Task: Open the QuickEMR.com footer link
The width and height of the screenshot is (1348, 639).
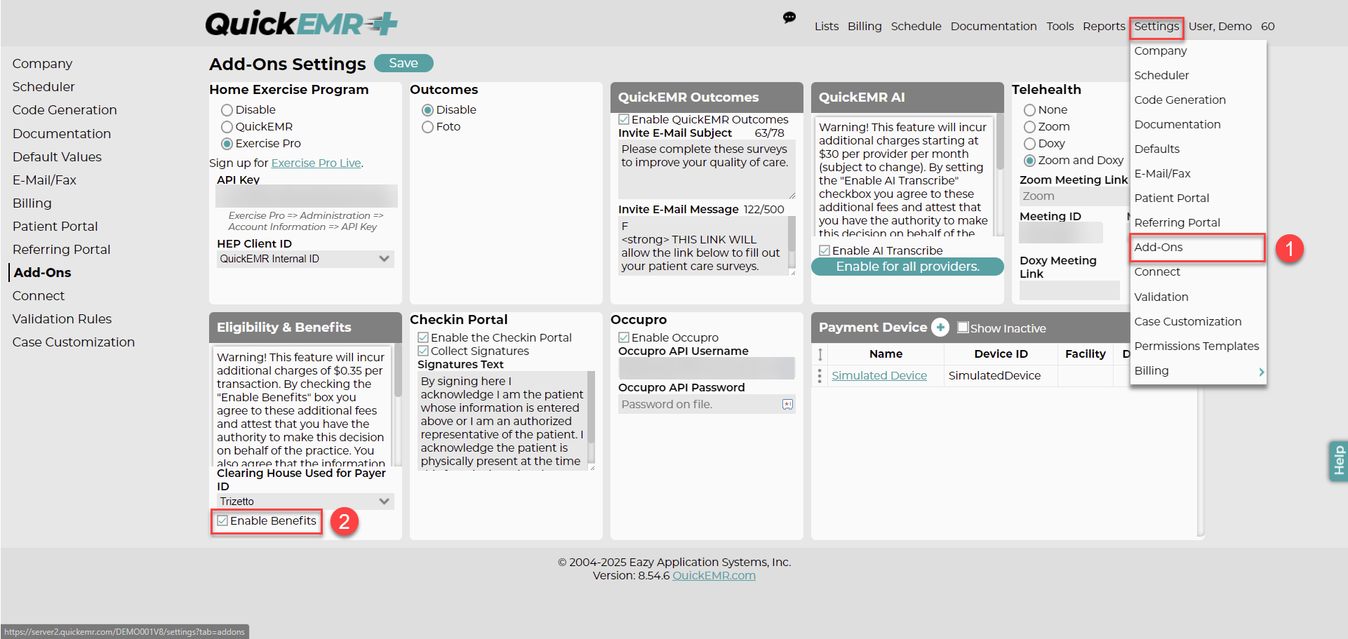Action: (714, 576)
